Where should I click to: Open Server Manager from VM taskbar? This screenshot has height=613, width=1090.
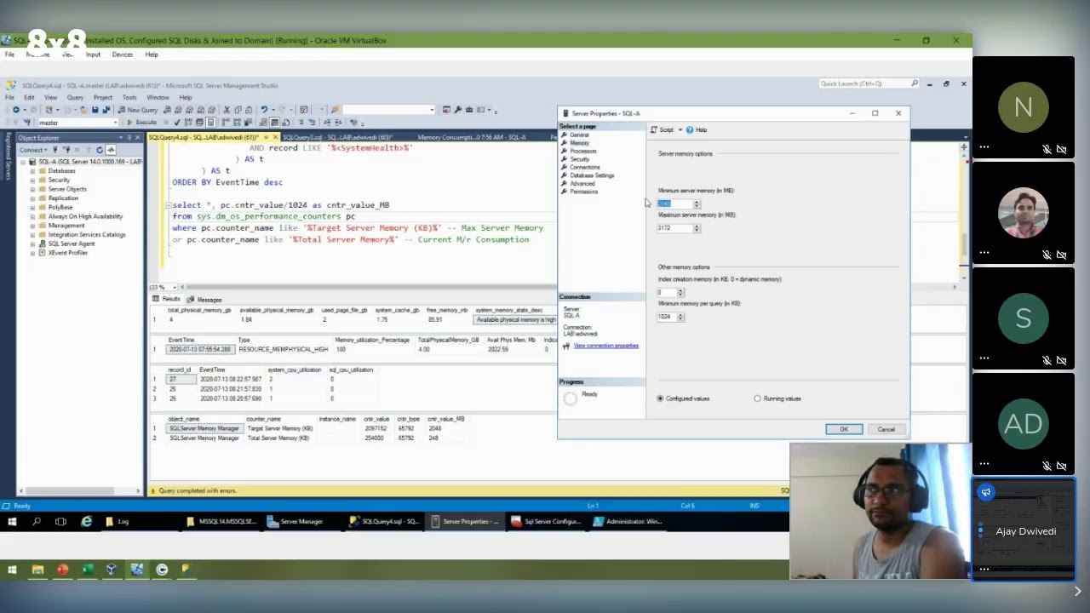point(295,521)
